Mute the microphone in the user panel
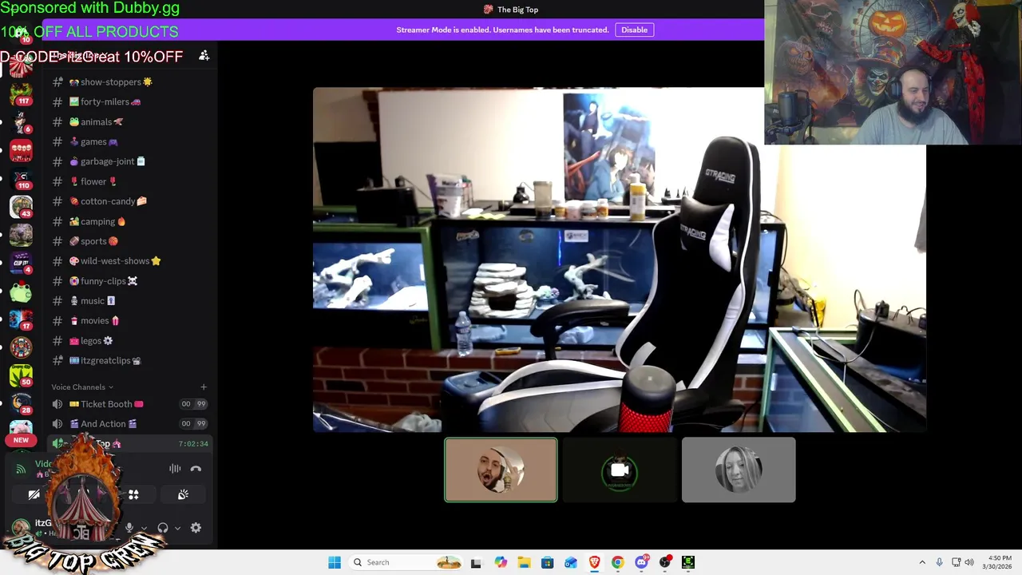 coord(129,527)
